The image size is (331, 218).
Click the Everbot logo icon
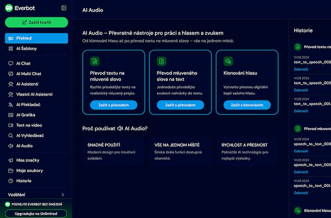point(8,8)
